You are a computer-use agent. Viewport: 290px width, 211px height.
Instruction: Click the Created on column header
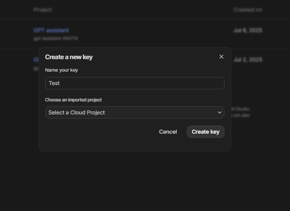point(248,10)
